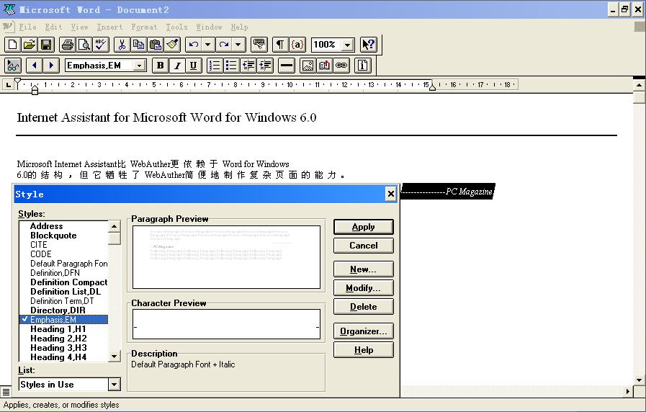The image size is (646, 412).
Task: Open the 100% zoom dropdown
Action: [348, 45]
